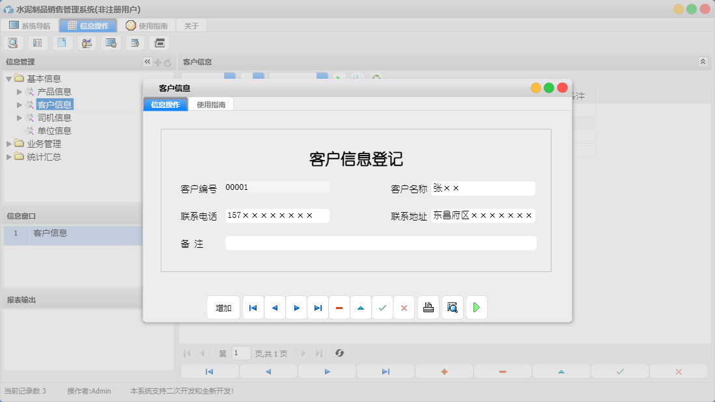Click the print icon in the 客户信息 dialog

(428, 307)
